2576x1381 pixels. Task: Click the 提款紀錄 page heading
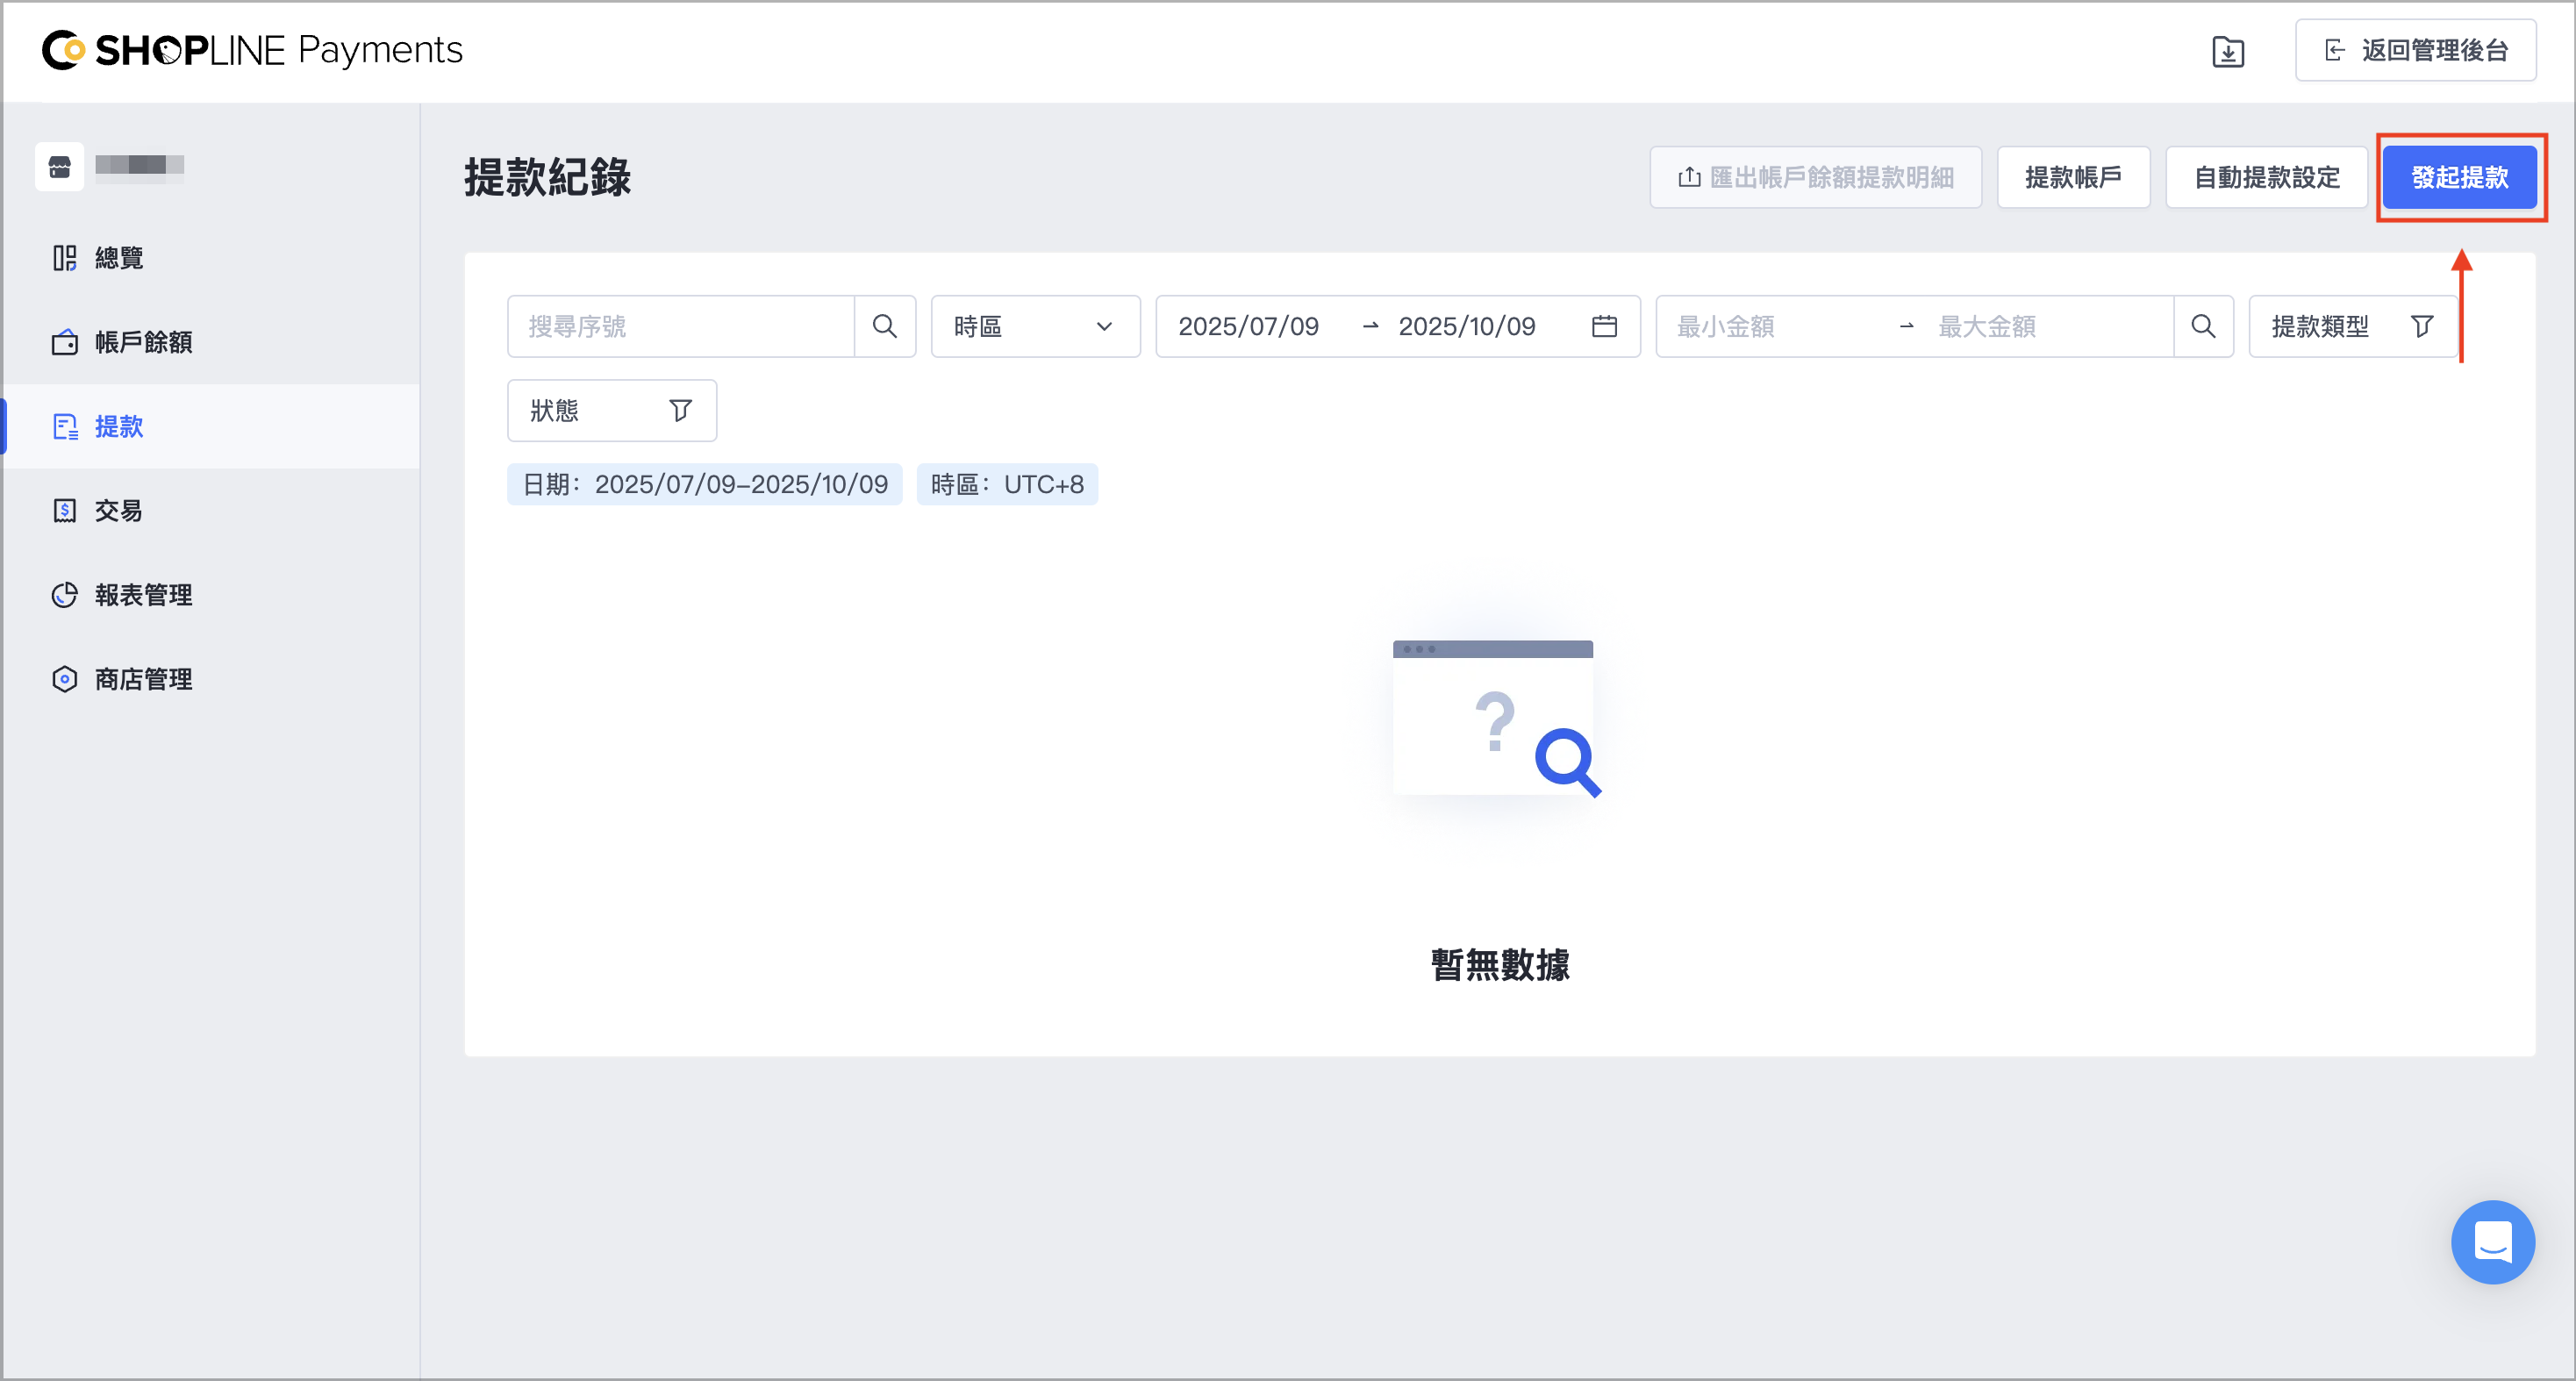547,178
